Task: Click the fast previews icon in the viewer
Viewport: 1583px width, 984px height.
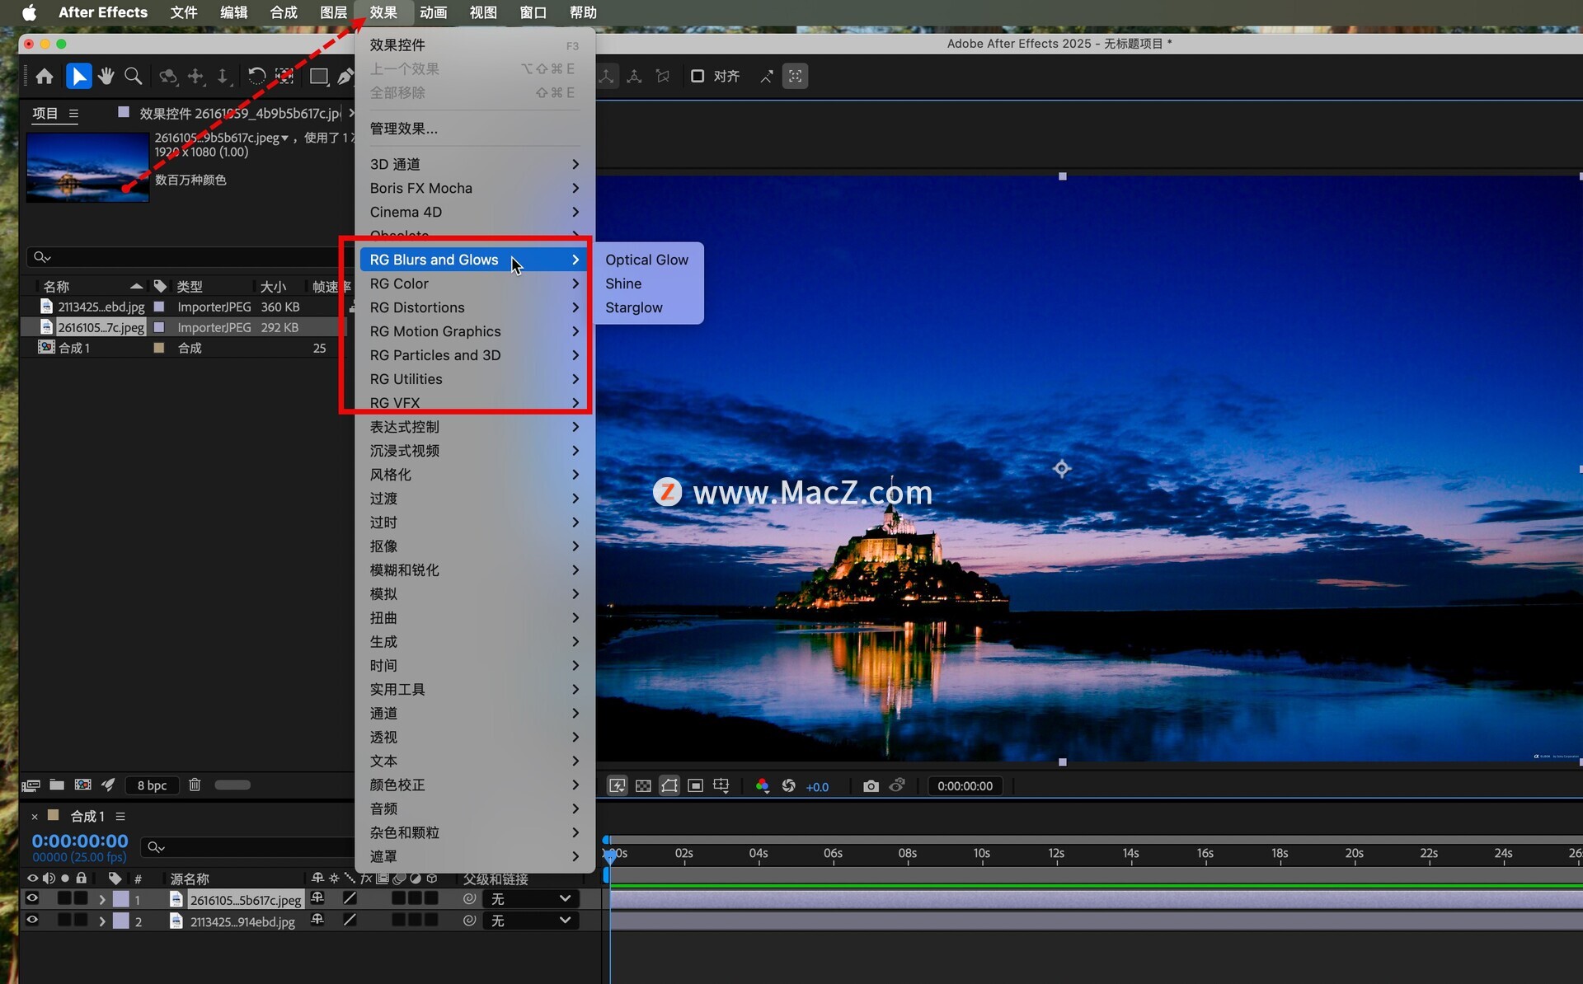Action: click(x=617, y=786)
